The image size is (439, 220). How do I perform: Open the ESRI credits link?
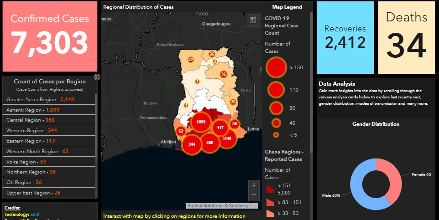[x=35, y=214]
